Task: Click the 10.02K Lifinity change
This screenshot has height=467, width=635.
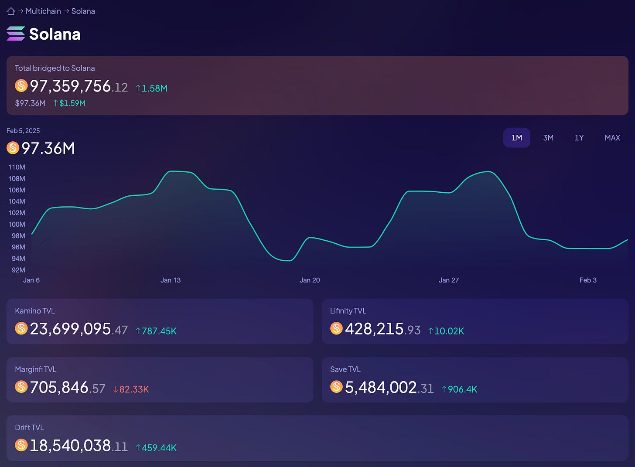Action: coord(446,331)
